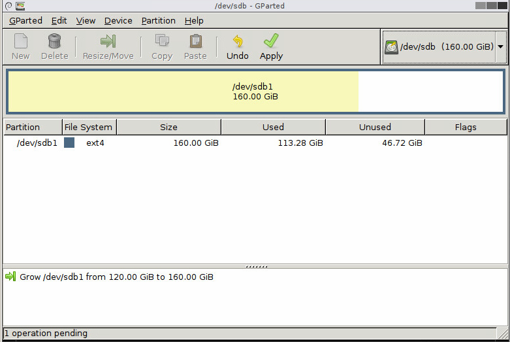Click the hard disk icon in device selector
This screenshot has height=342, width=510.
(x=391, y=47)
